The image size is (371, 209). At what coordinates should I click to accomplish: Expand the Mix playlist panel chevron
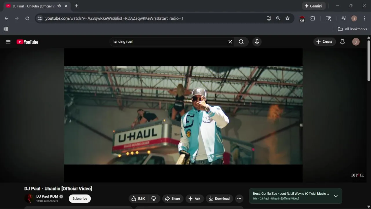point(336,196)
